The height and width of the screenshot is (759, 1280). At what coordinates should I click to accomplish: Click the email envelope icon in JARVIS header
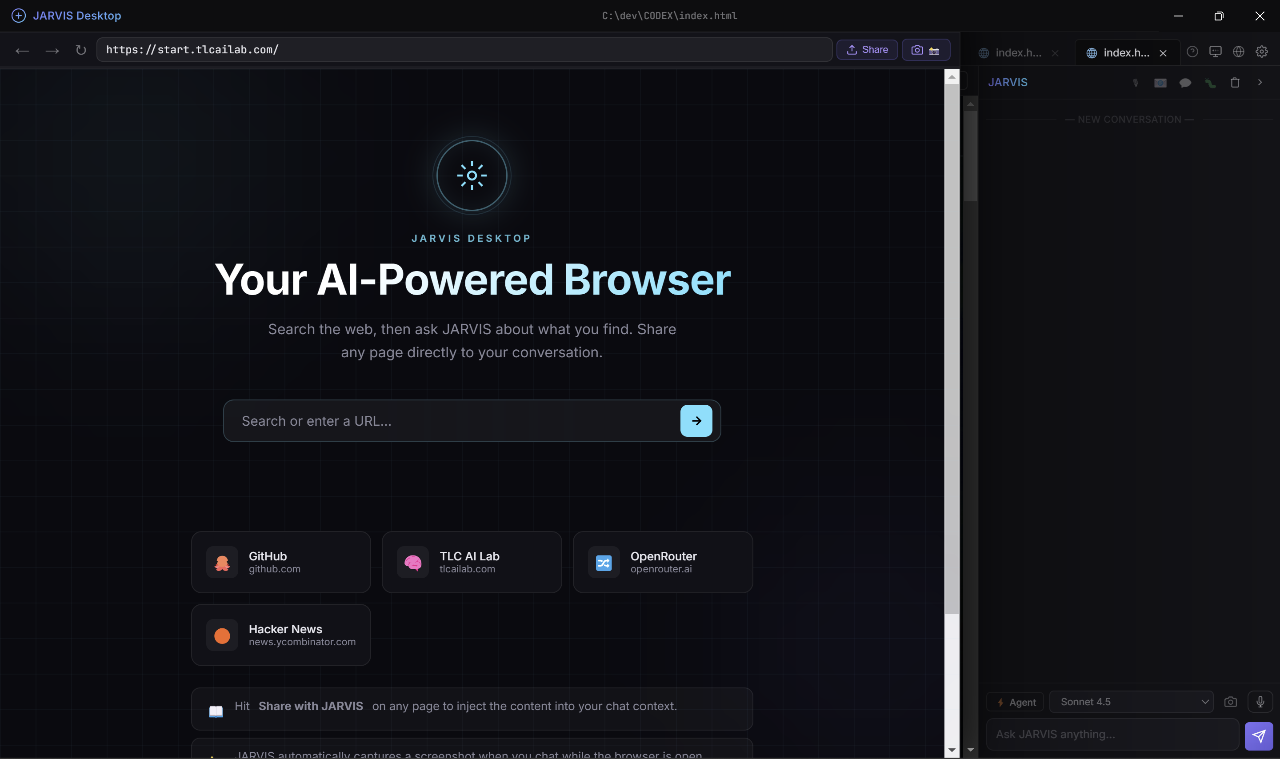tap(1160, 83)
